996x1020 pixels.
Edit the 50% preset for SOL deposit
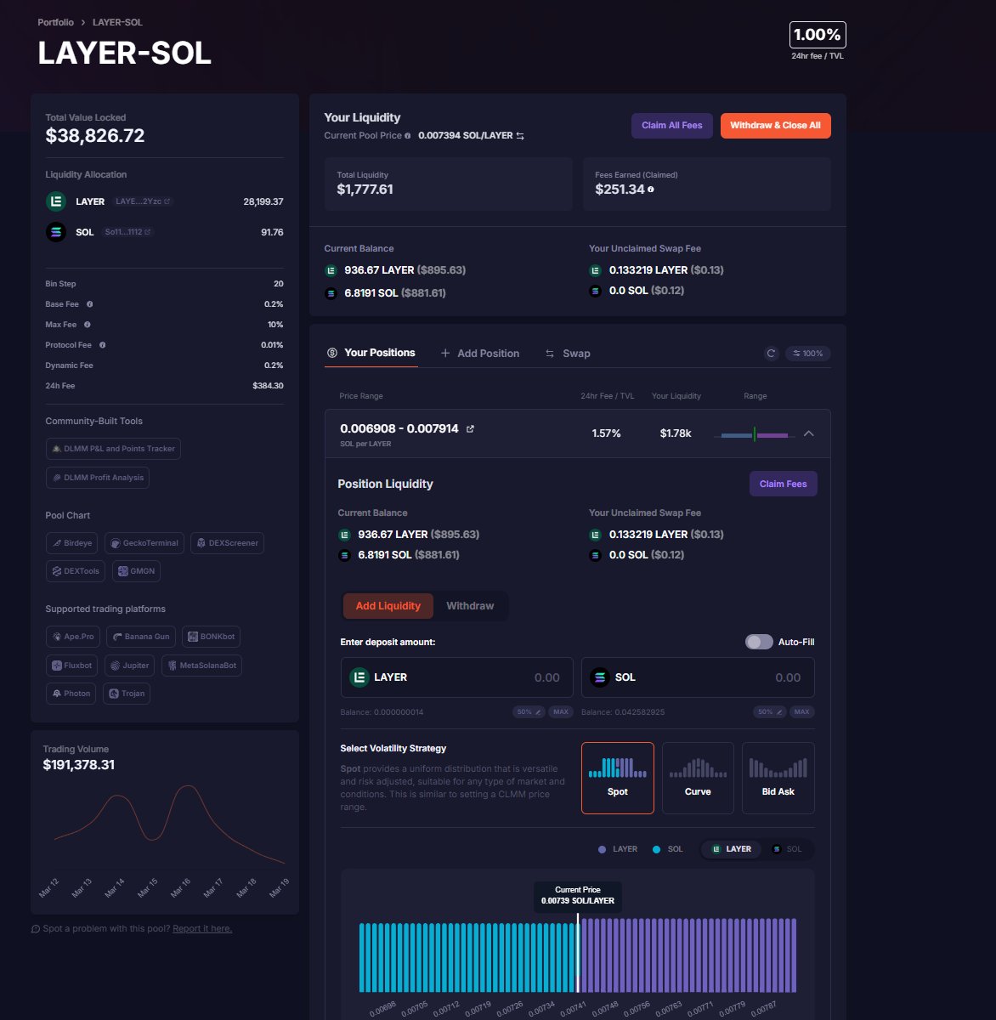[770, 712]
